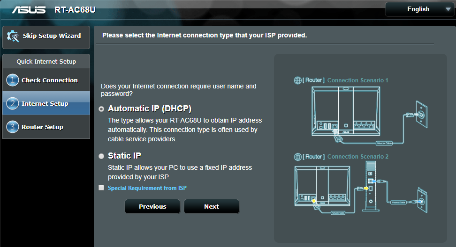Enable Special Requirement from ISP checkbox
The width and height of the screenshot is (456, 247).
point(101,188)
